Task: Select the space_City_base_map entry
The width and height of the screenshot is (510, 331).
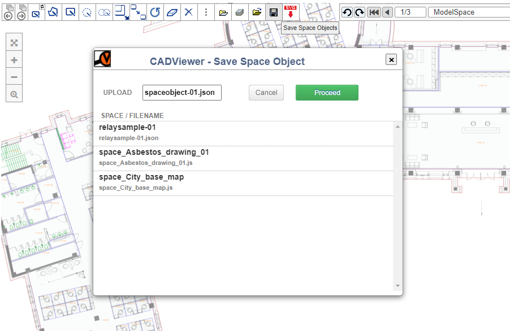Action: pos(243,183)
